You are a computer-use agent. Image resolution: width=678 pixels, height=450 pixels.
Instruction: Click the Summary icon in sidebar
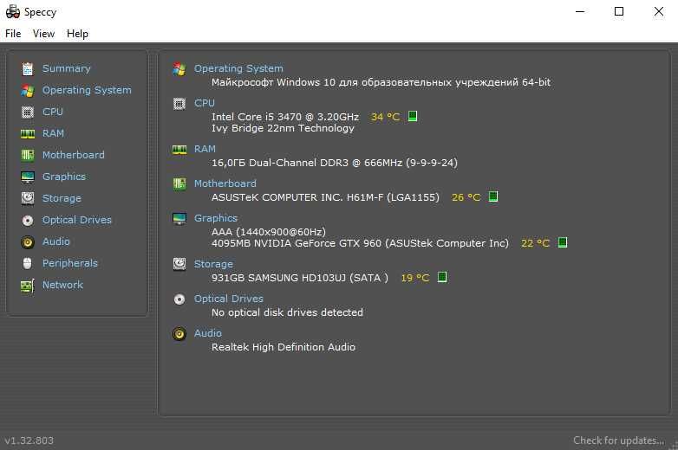coord(28,68)
